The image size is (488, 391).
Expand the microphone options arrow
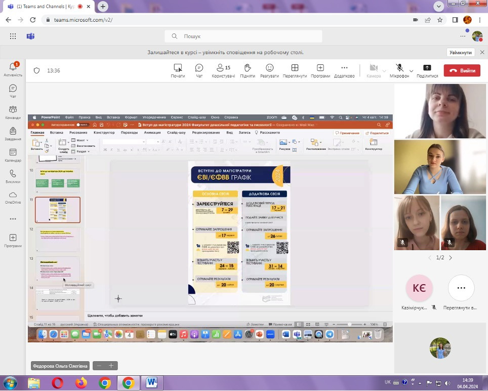pyautogui.click(x=411, y=70)
